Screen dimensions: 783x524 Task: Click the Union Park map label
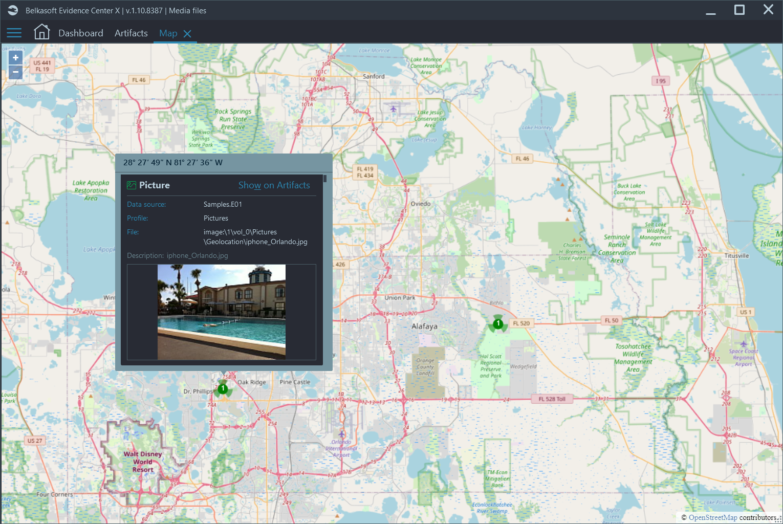400,297
